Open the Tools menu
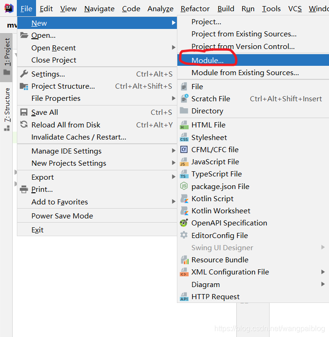 [271, 8]
